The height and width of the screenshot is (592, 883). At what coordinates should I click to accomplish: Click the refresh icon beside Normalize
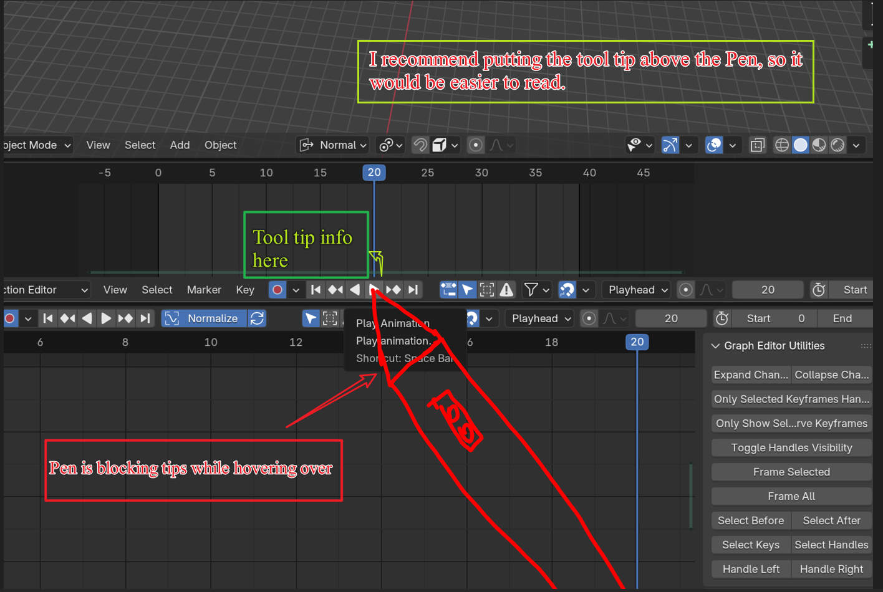pos(257,318)
